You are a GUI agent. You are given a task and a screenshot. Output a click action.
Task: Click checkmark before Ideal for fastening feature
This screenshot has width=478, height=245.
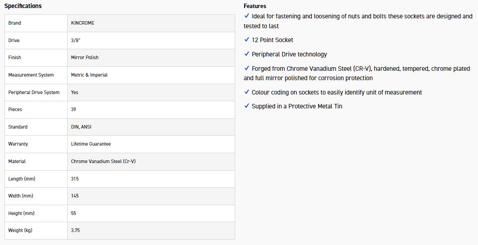coord(247,16)
